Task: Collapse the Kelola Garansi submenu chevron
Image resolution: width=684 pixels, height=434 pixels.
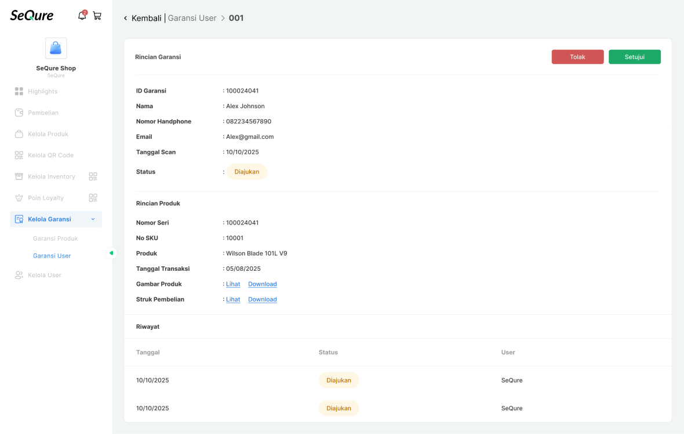Action: pyautogui.click(x=93, y=219)
